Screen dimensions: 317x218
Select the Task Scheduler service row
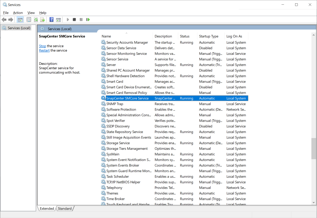click(x=117, y=177)
